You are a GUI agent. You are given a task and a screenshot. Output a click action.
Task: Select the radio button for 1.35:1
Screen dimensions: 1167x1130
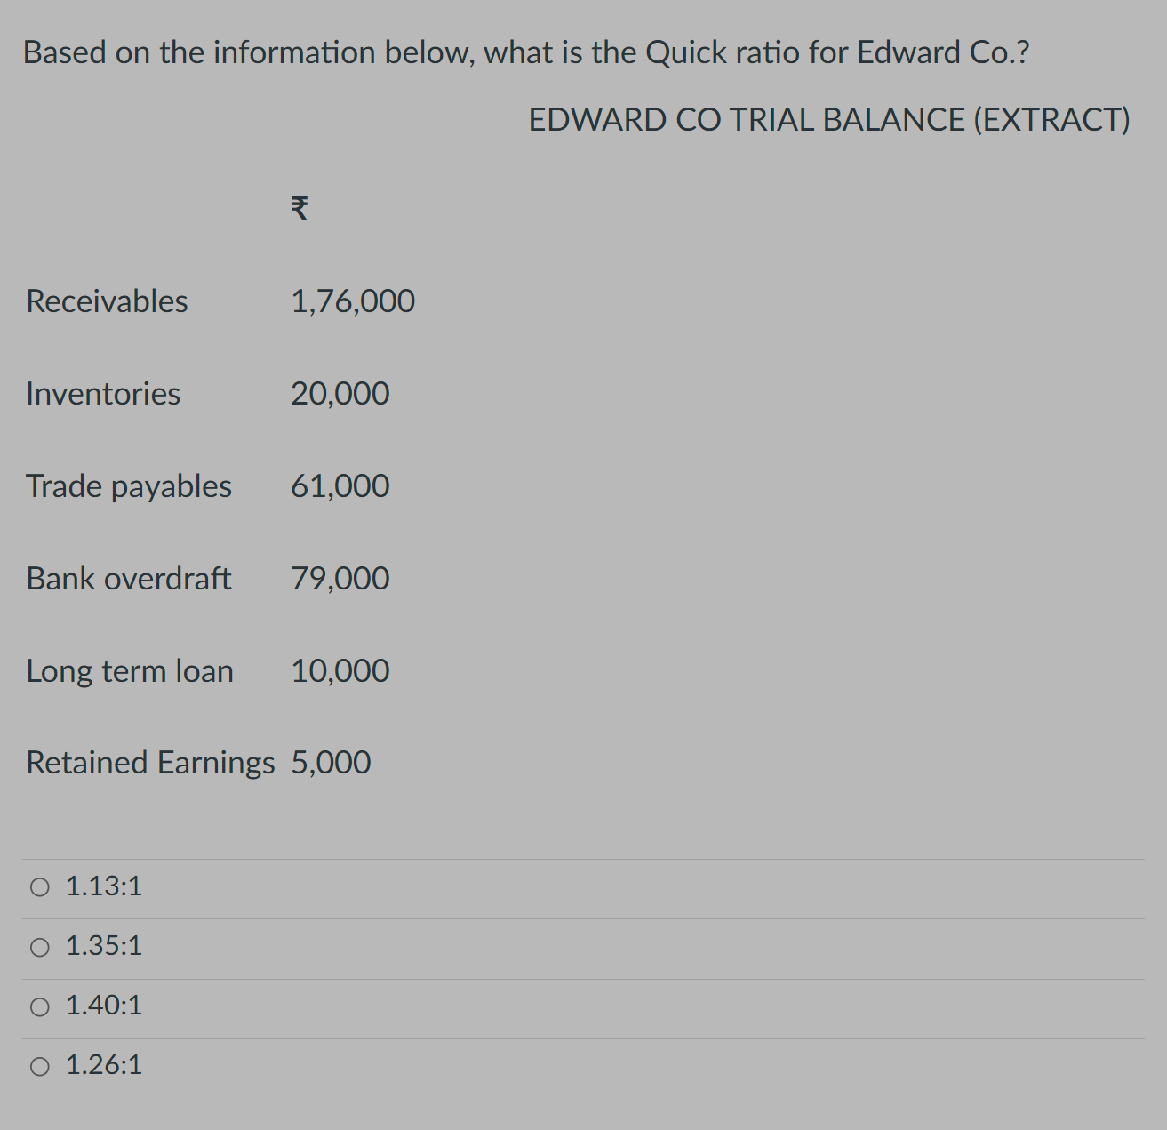[39, 946]
